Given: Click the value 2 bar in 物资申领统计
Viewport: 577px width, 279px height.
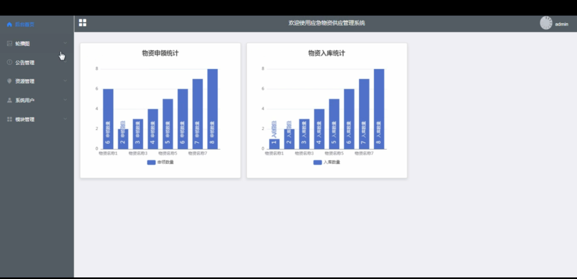Looking at the screenshot, I should pos(123,139).
